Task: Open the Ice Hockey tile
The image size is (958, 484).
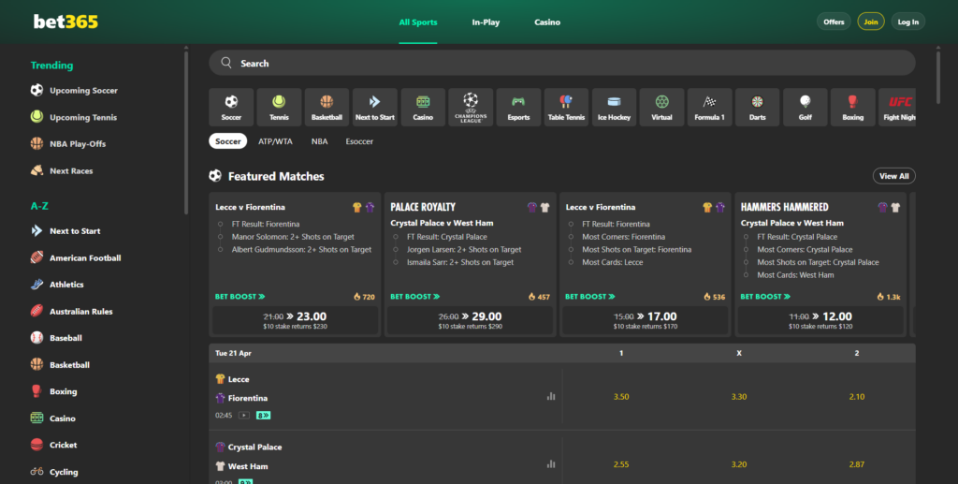Action: [x=614, y=107]
